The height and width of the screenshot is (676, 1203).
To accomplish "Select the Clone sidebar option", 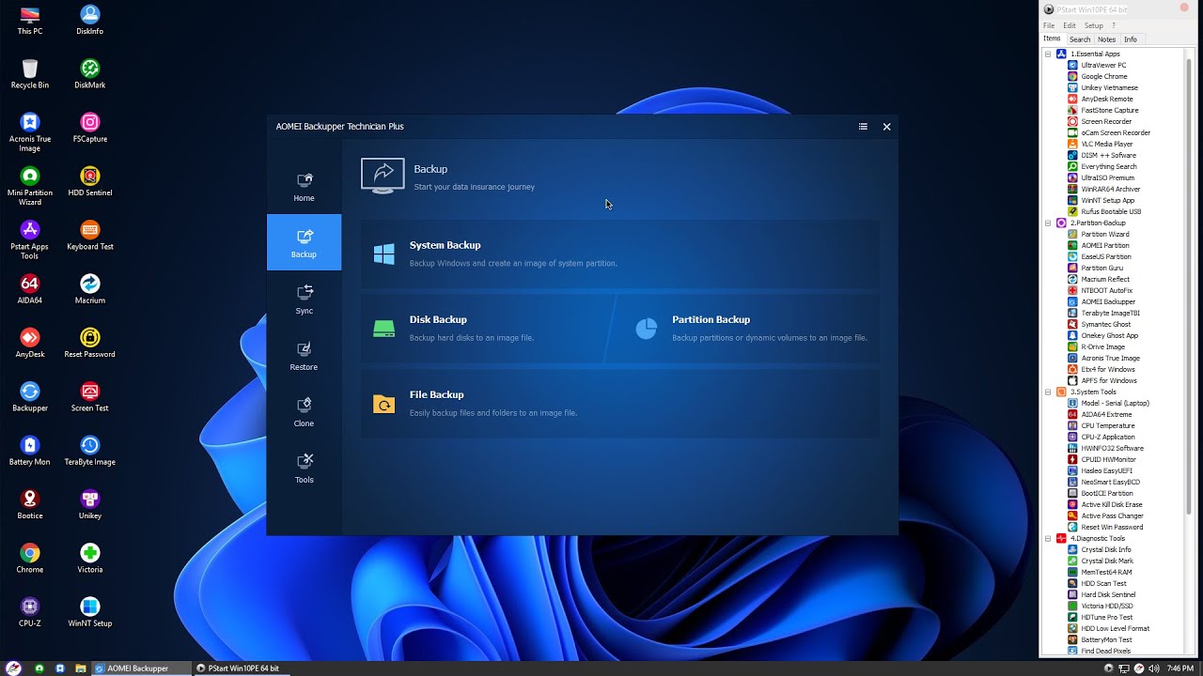I will click(x=304, y=412).
